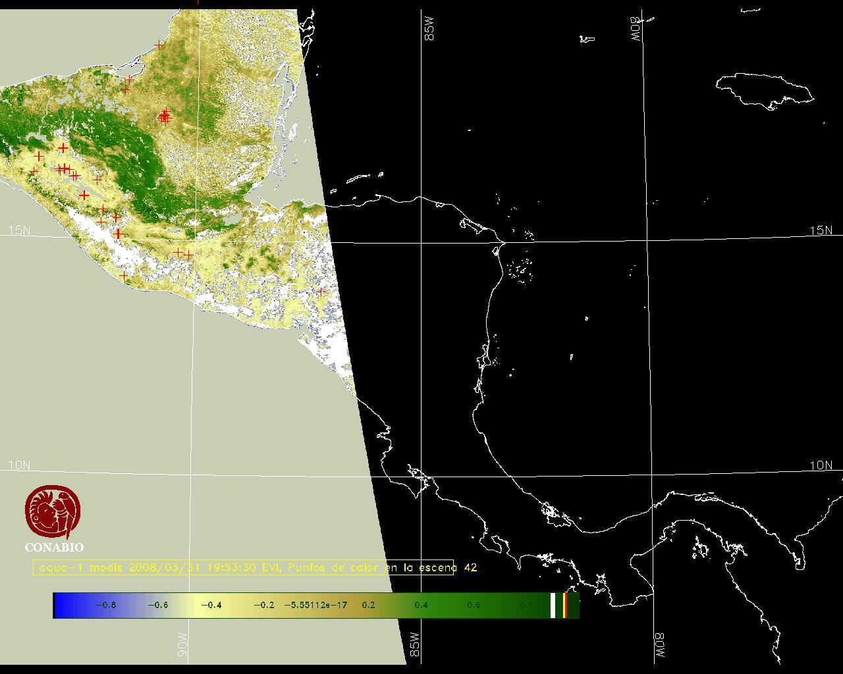Click the CONABIO text under the logo
Image resolution: width=843 pixels, height=674 pixels.
click(54, 548)
